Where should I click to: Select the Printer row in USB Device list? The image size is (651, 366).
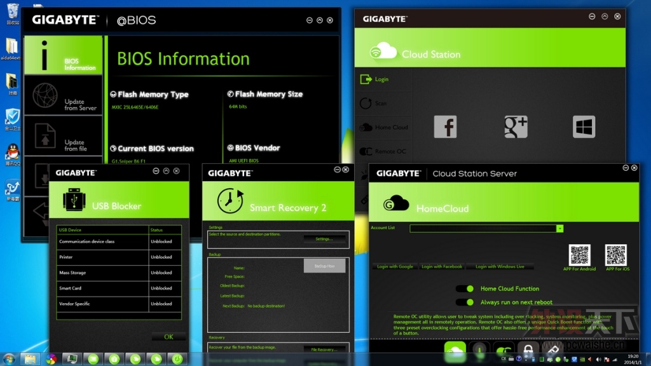[119, 257]
